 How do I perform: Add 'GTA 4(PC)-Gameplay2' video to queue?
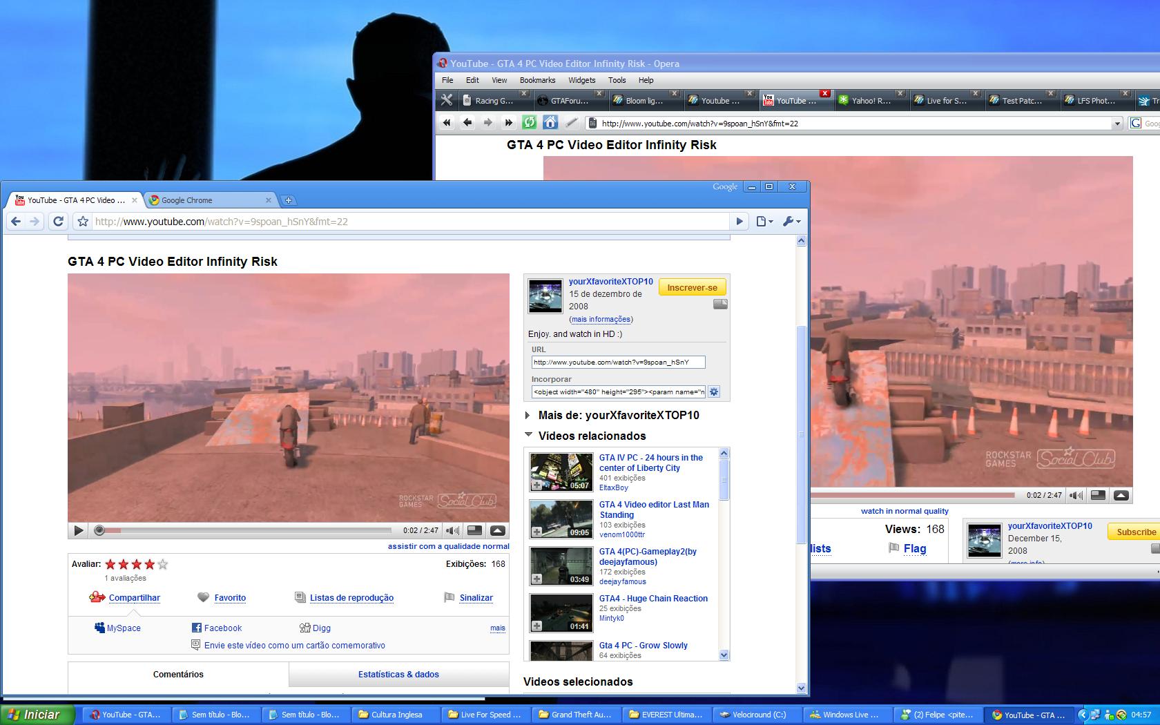tap(536, 579)
